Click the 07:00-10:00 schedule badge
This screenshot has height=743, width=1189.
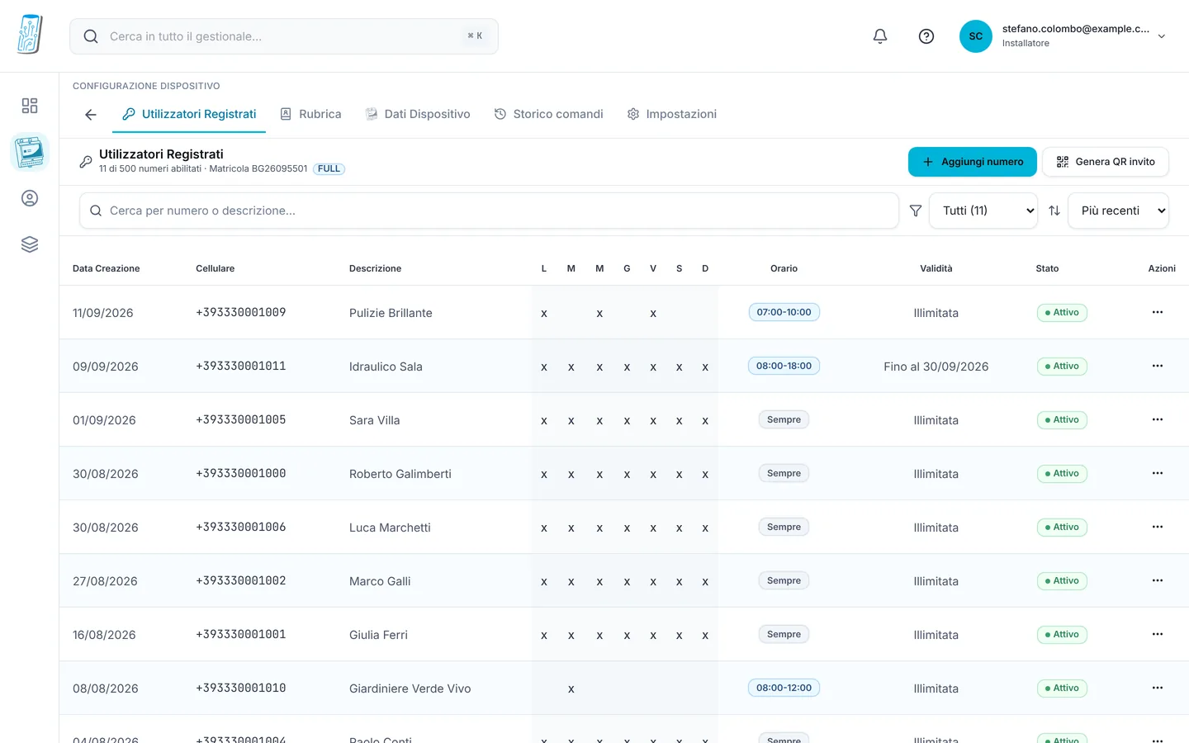click(784, 312)
